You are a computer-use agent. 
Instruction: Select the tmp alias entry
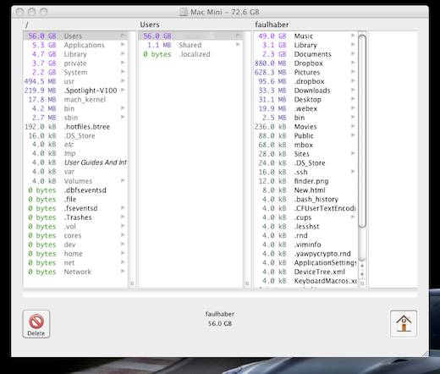pyautogui.click(x=75, y=154)
